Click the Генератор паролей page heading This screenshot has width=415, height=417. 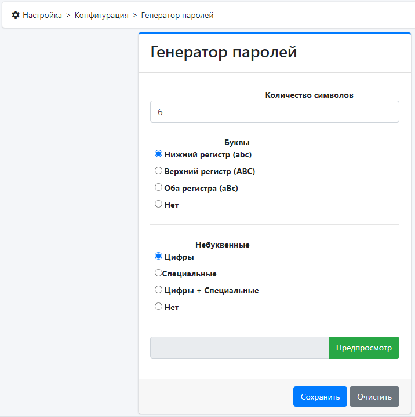[x=224, y=52]
